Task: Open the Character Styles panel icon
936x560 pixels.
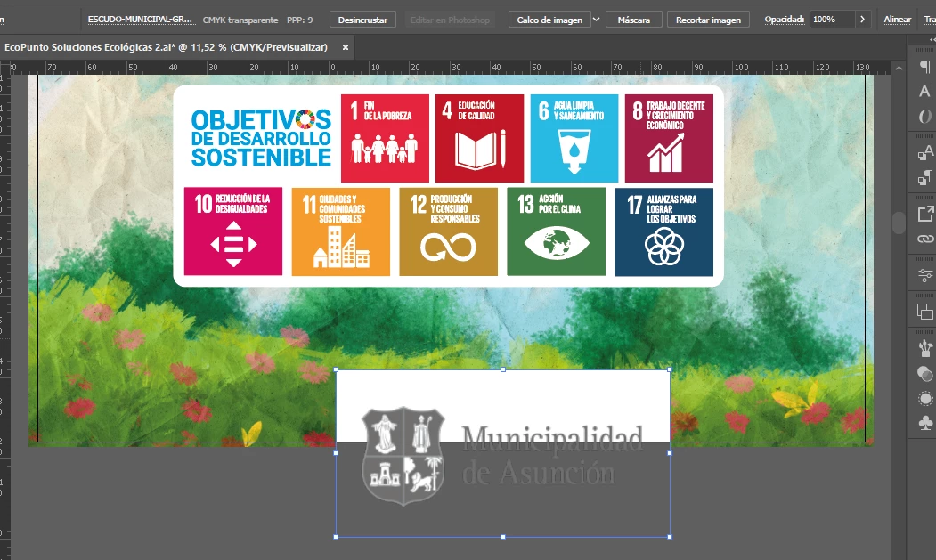Action: coord(924,153)
